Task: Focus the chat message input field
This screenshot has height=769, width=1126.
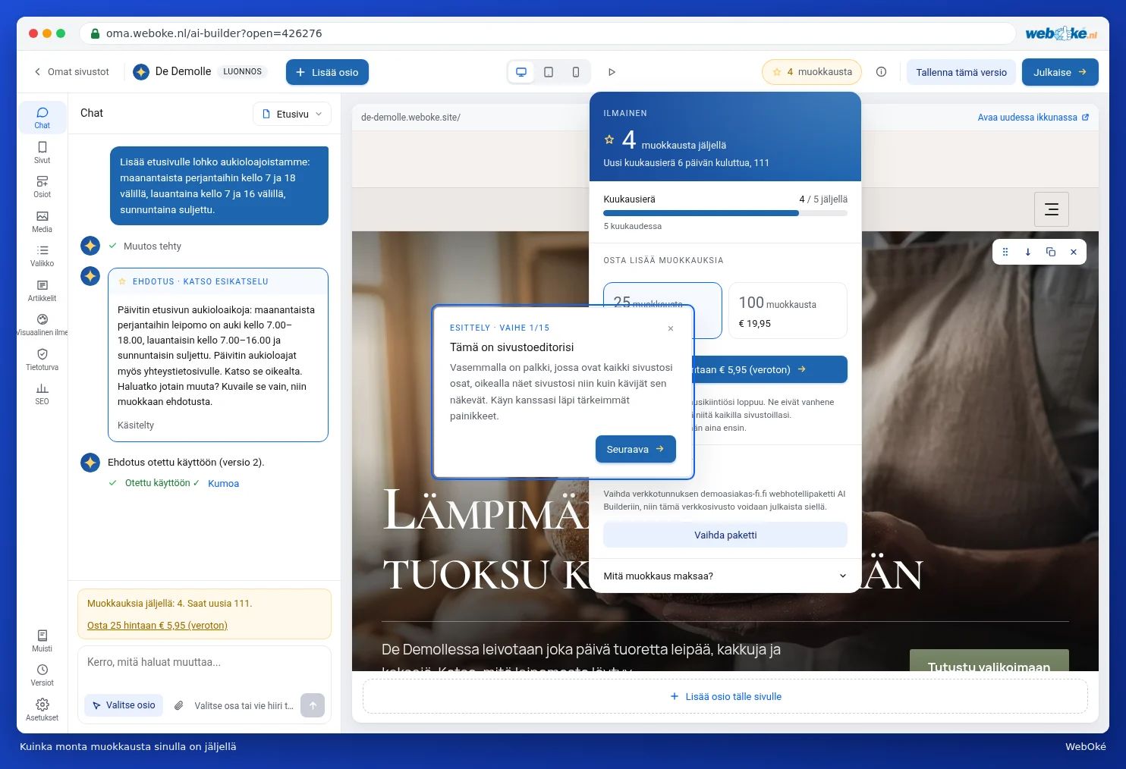Action: 204,663
